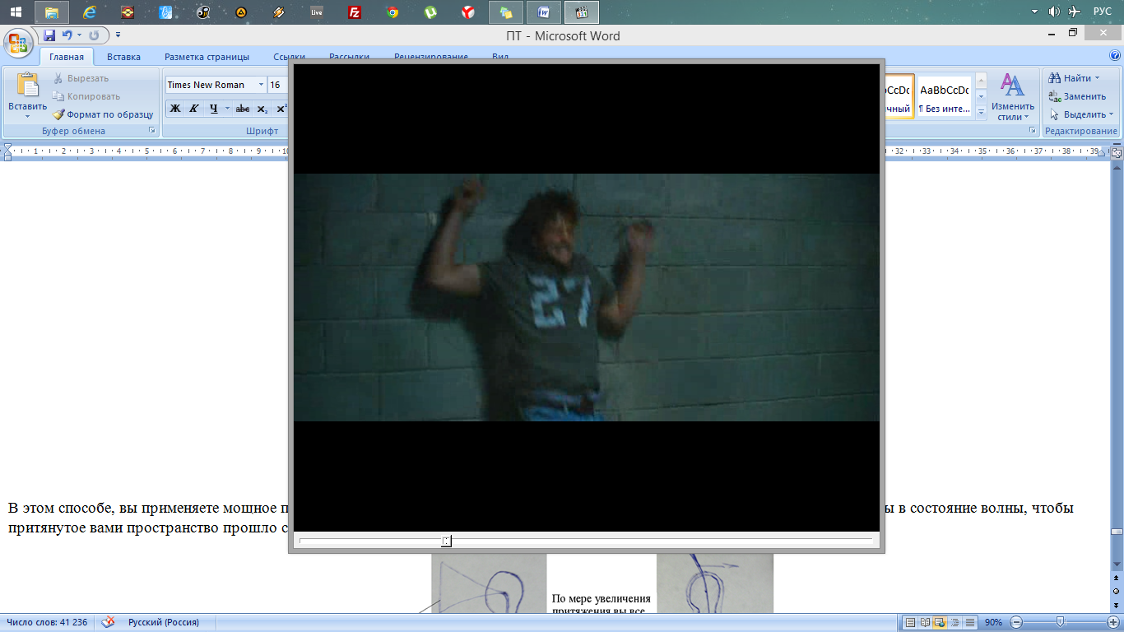Switch to Draft view
This screenshot has height=632, width=1124.
click(x=970, y=623)
